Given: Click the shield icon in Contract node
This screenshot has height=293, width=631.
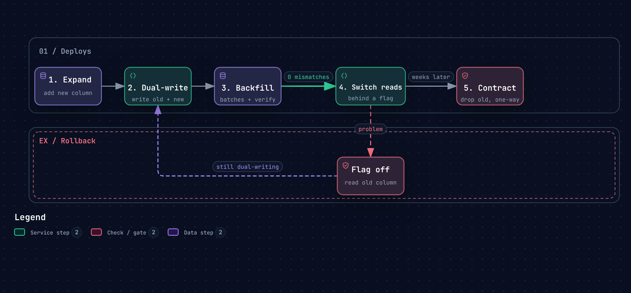Looking at the screenshot, I should pos(465,76).
